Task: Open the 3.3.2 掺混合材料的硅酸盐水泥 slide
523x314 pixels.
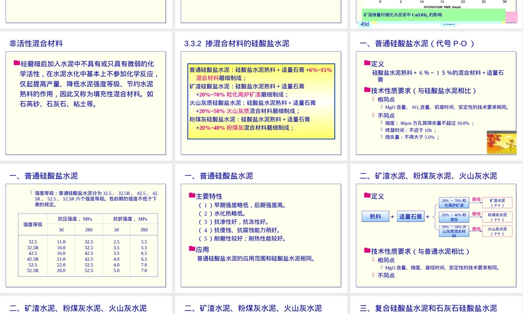Action: click(261, 96)
